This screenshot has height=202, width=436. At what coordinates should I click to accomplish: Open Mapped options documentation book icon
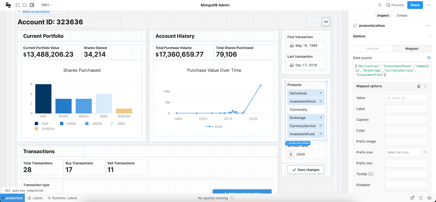coord(419,86)
